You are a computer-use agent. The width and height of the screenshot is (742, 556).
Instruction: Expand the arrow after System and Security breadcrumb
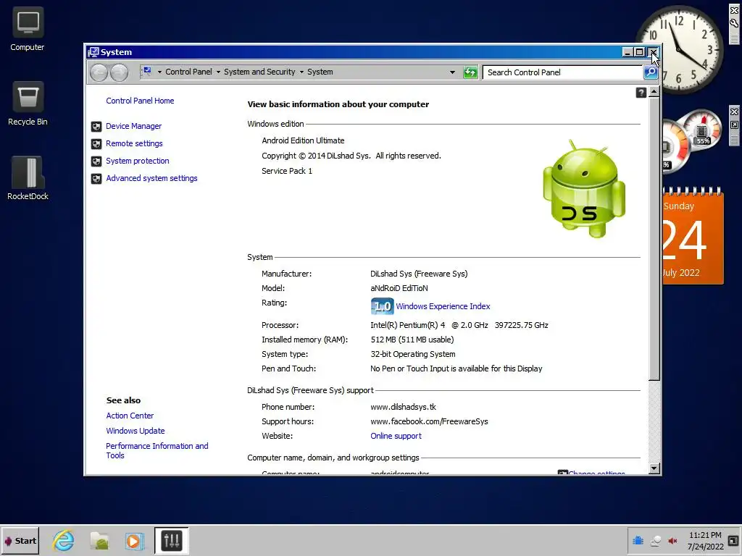(x=301, y=72)
